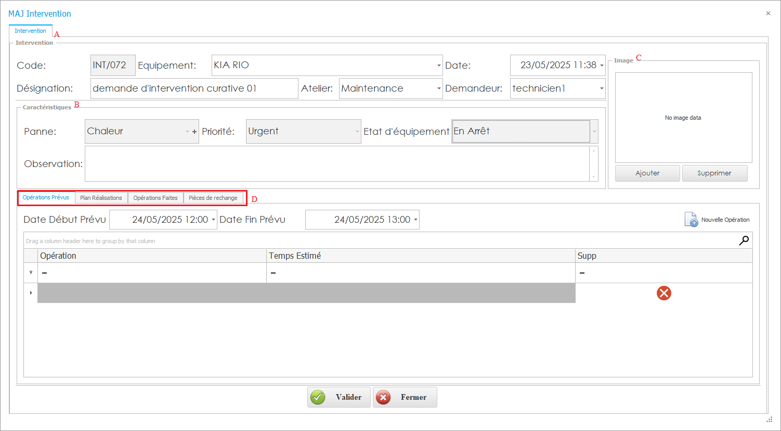Click in the Observation text field
Screen dimensions: 781x431
pos(337,164)
